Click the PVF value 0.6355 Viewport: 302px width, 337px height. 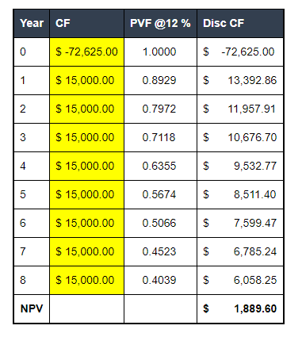tap(159, 166)
